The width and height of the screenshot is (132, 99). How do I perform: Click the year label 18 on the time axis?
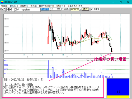(27, 57)
